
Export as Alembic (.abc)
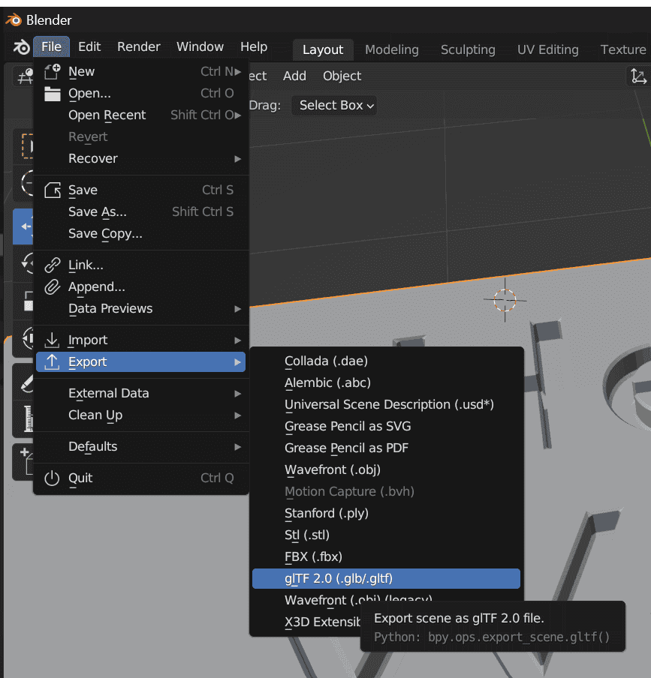pos(386,383)
